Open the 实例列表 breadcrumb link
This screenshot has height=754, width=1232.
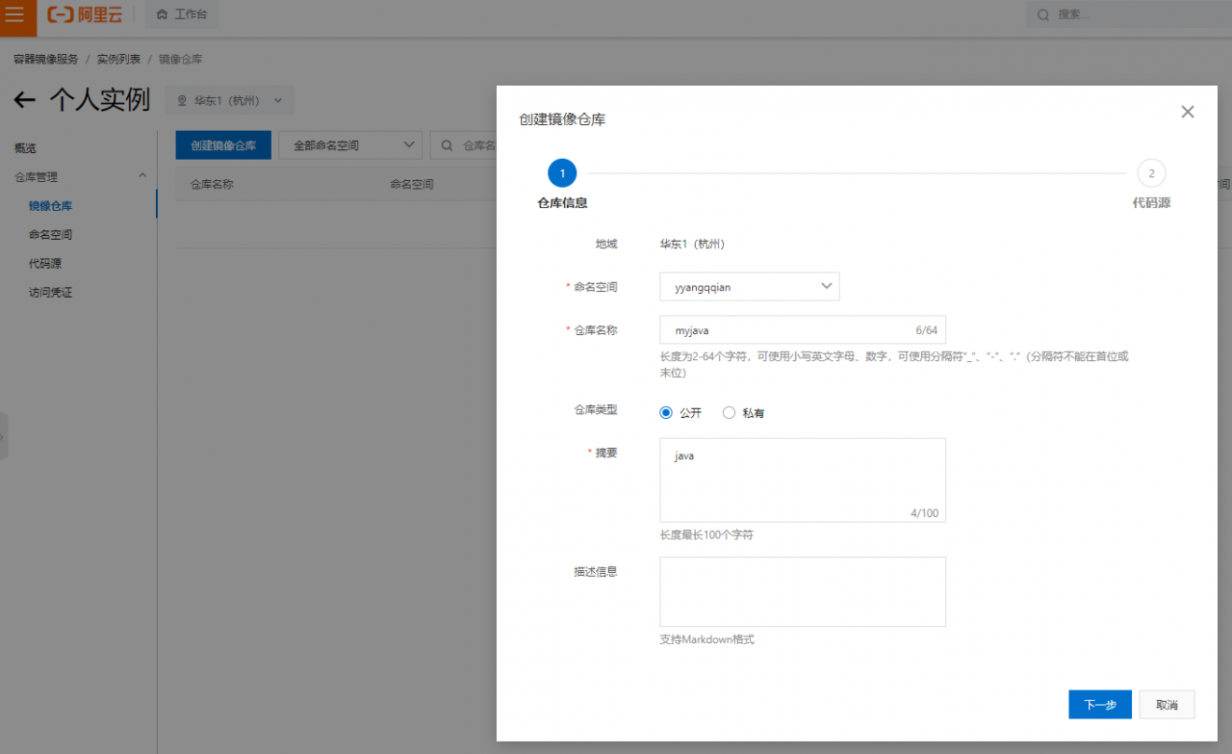tap(117, 58)
